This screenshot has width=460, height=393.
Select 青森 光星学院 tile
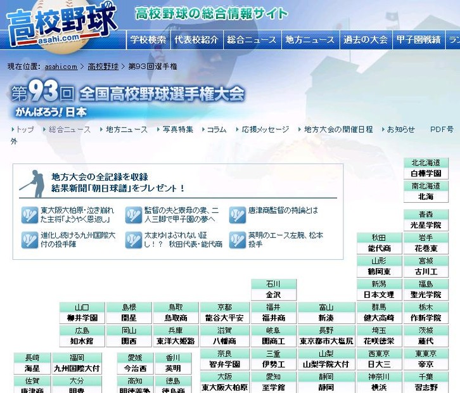click(426, 220)
